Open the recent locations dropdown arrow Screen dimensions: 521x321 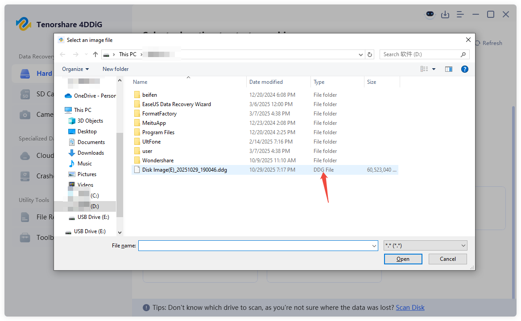pyautogui.click(x=86, y=54)
